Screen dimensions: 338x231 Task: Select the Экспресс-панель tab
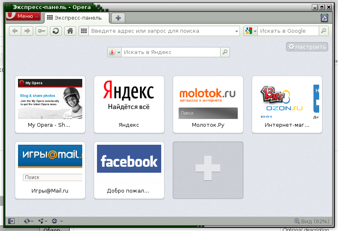(x=77, y=18)
